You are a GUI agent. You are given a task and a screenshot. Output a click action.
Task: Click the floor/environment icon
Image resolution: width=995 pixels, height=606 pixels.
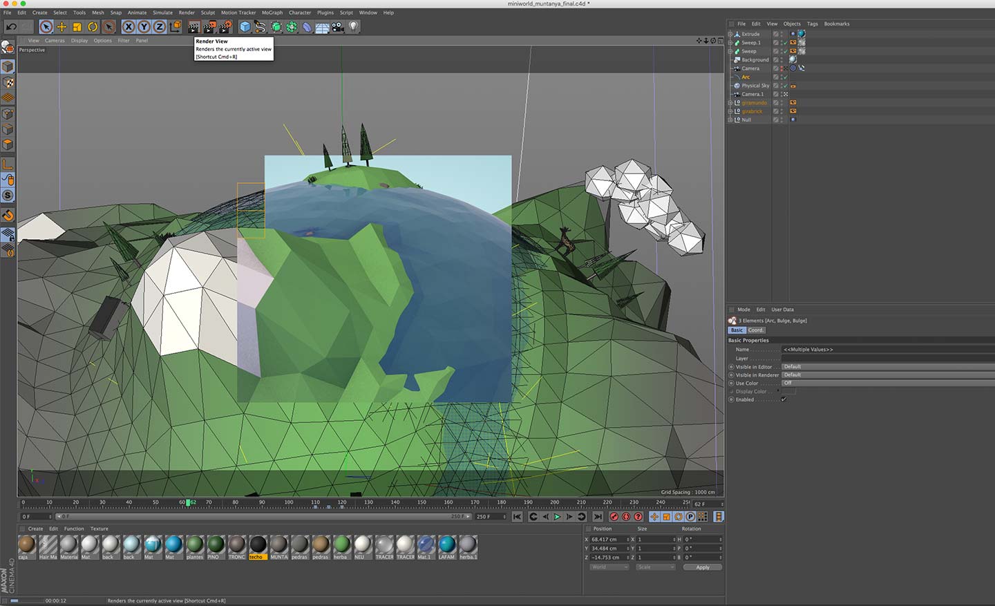[x=322, y=27]
